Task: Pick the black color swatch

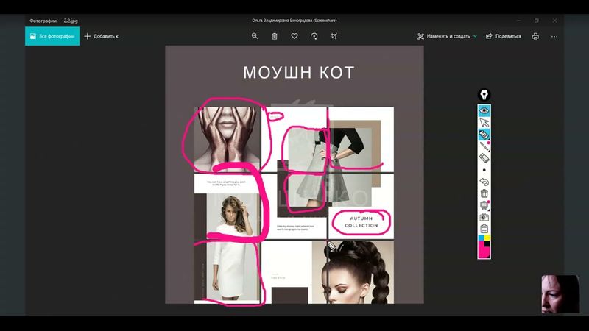Action: [x=487, y=244]
